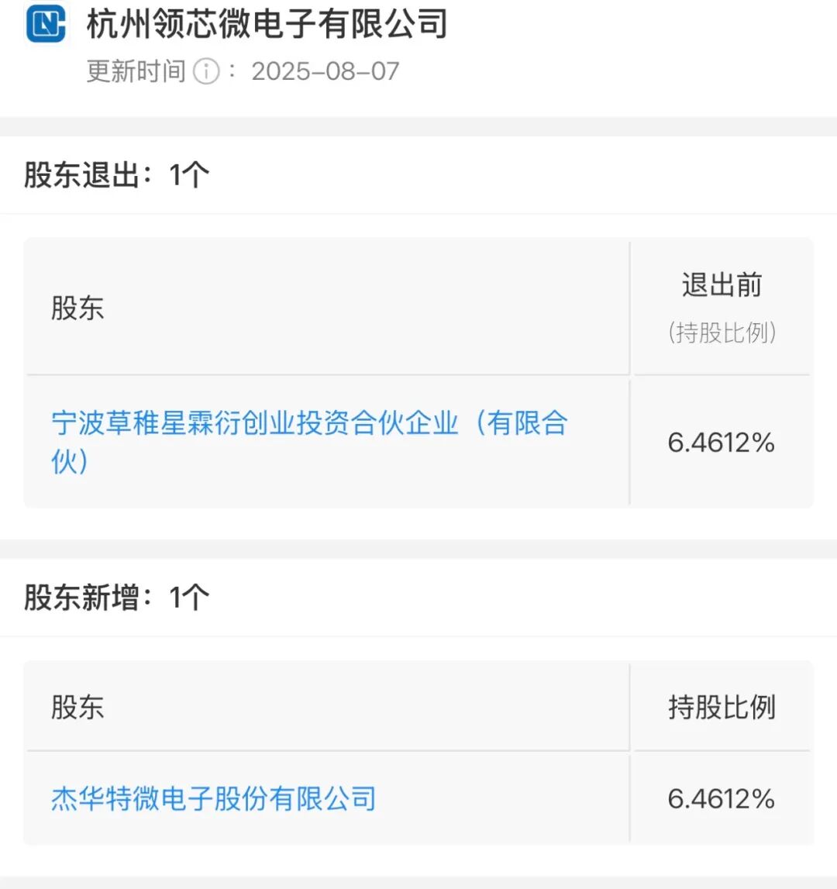Select the 持股比例 column header in bottom table

tap(722, 708)
